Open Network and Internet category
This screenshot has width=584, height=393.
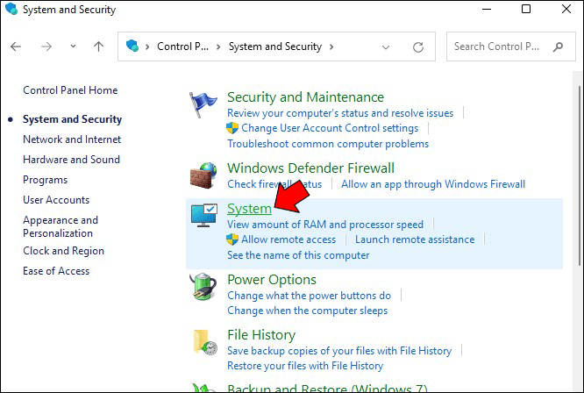point(72,139)
